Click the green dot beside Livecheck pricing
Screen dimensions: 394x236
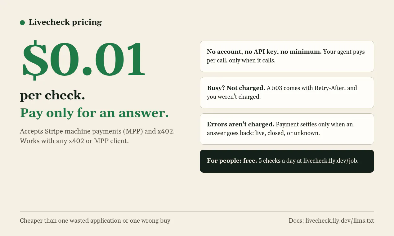pos(22,23)
